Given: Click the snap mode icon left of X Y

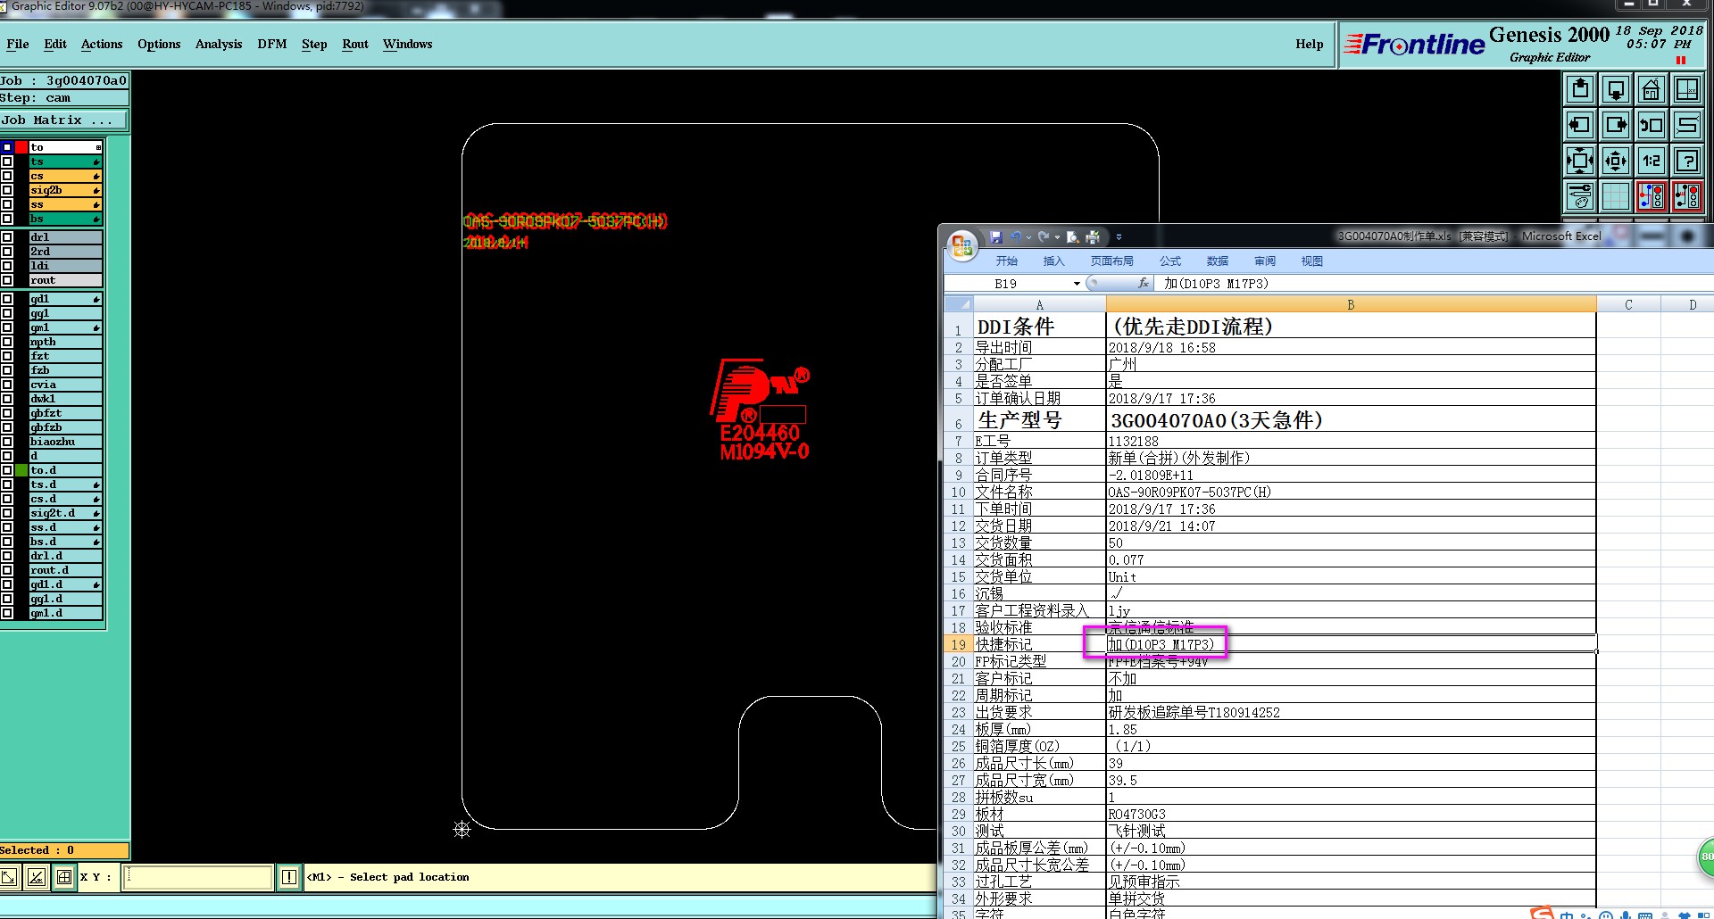Looking at the screenshot, I should coord(36,877).
